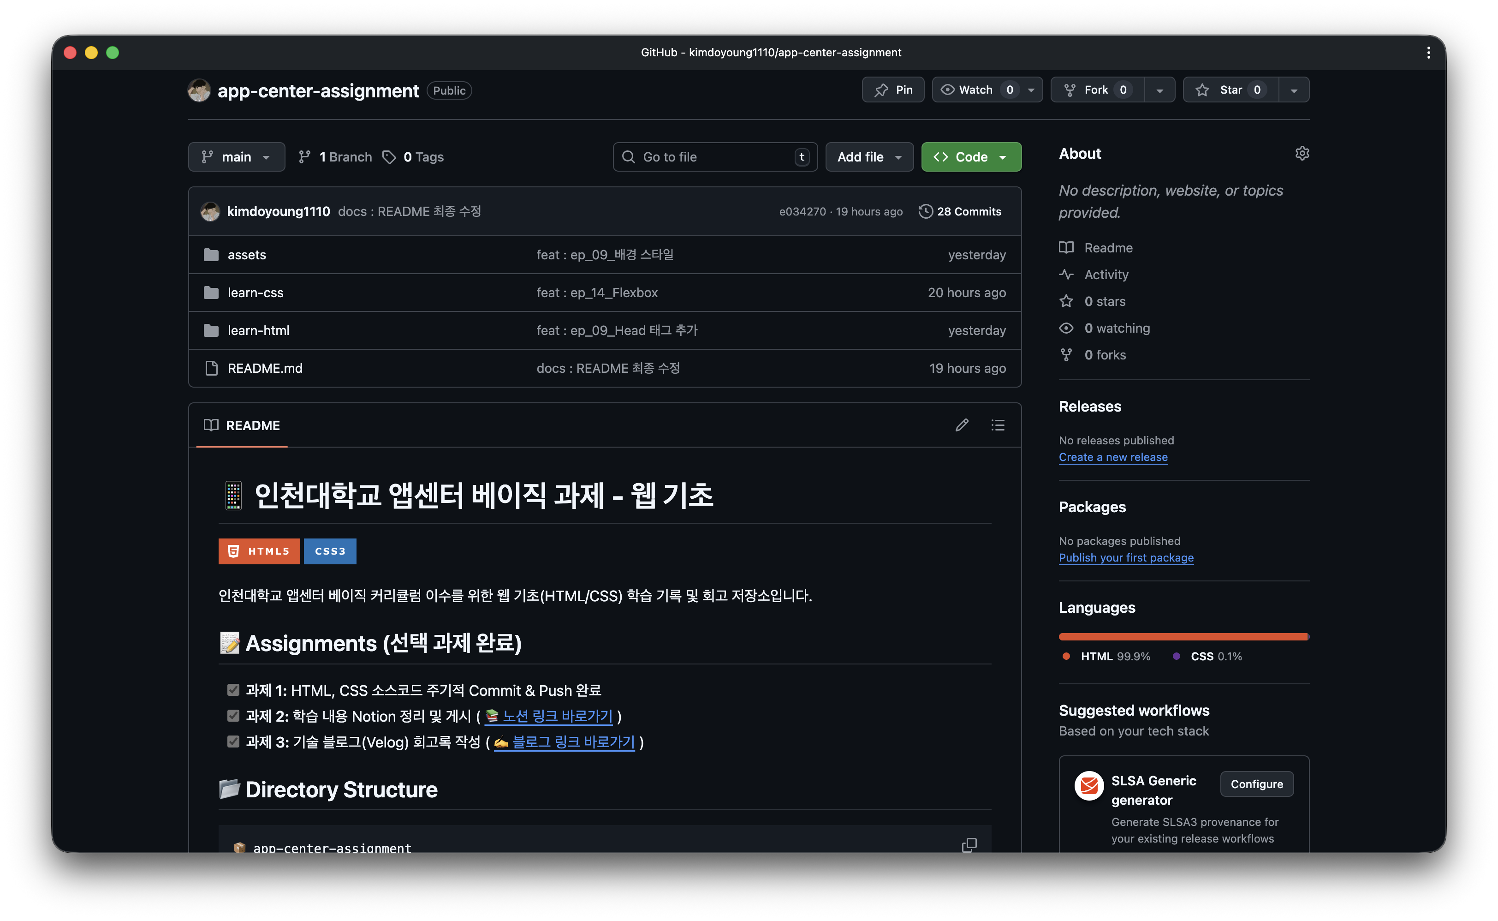Click Create a new release link
Viewport: 1498px width, 921px height.
(1113, 457)
